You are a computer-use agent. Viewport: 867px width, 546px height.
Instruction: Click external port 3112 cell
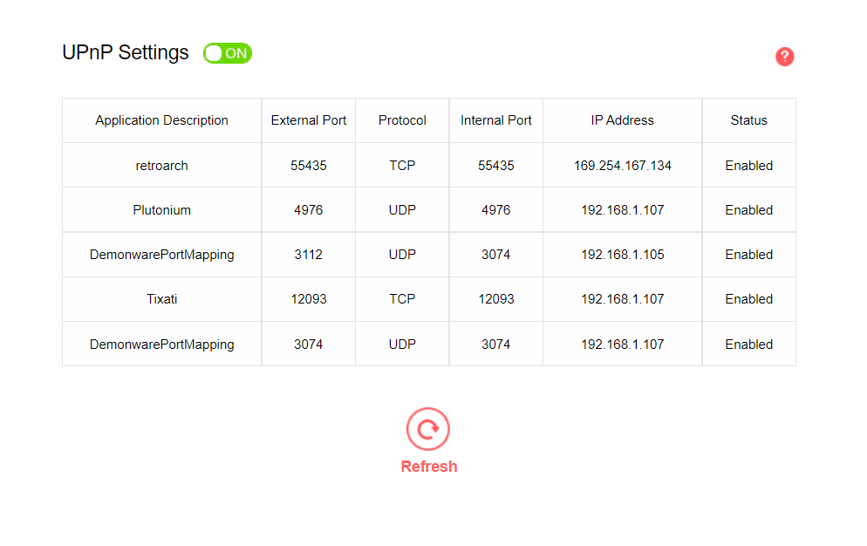(x=308, y=255)
